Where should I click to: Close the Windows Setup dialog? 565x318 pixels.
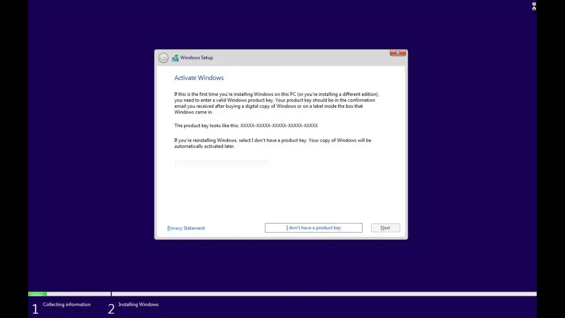pyautogui.click(x=398, y=53)
